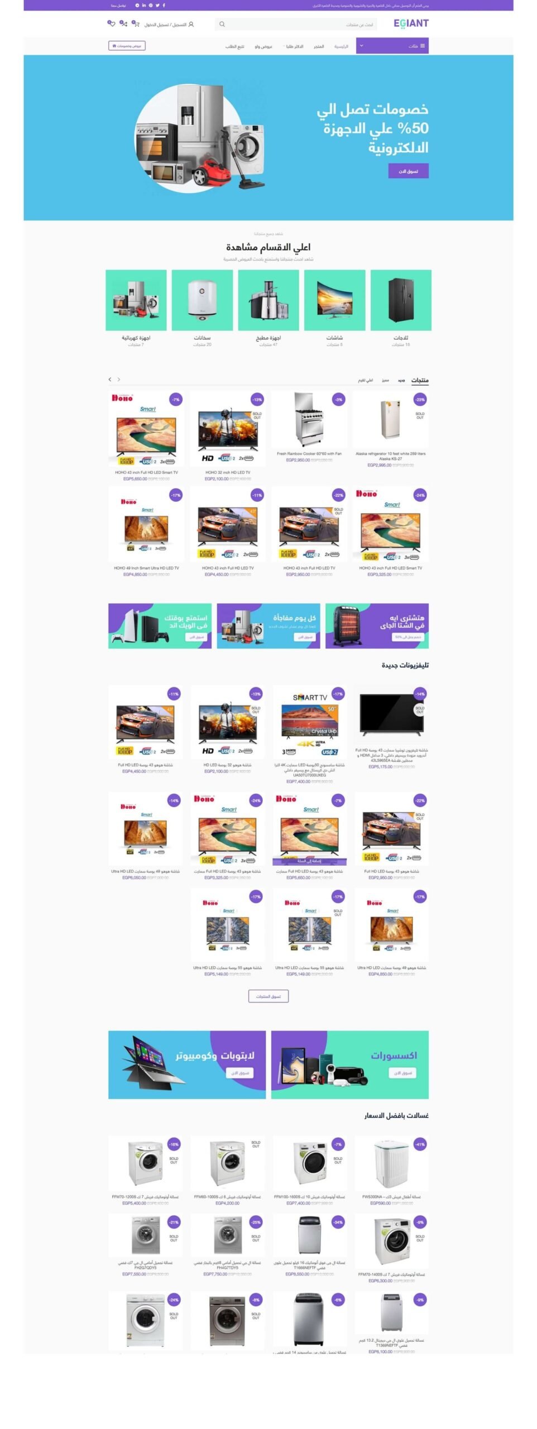Click the عروض وخصومات outlined button
This screenshot has width=537, height=1429.
point(127,46)
